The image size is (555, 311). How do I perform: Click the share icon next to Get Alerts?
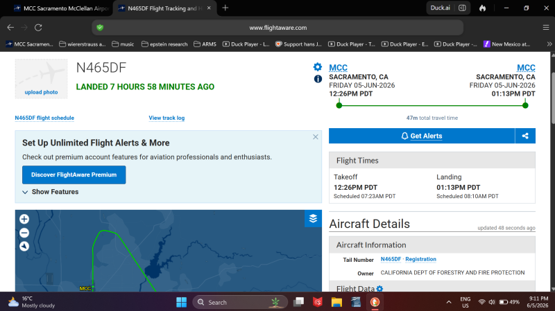525,136
